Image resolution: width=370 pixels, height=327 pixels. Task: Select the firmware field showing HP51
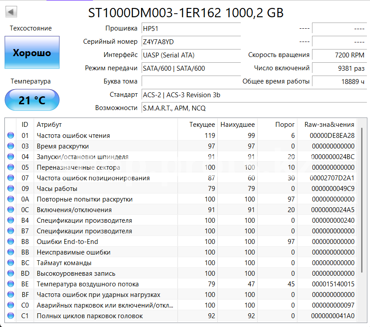click(190, 29)
